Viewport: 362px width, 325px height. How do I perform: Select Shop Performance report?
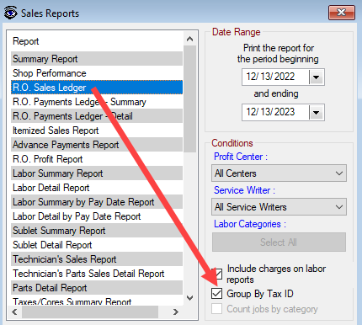pos(97,73)
